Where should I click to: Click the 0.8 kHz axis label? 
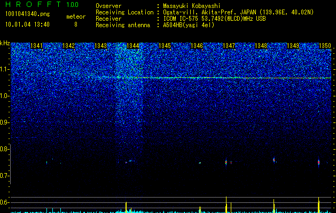click(4, 149)
